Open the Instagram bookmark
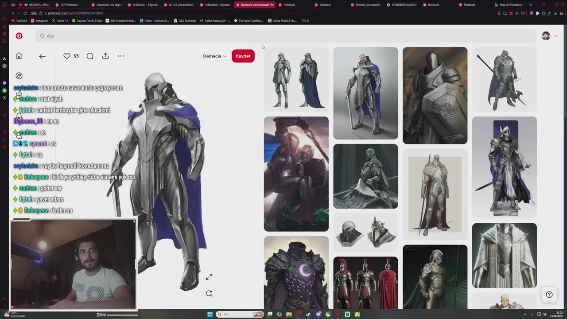The height and width of the screenshot is (319, 567). (x=39, y=21)
